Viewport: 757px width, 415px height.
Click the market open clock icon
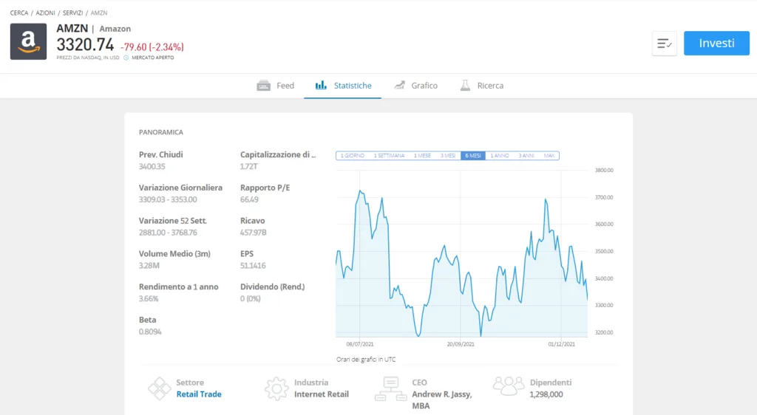point(126,58)
